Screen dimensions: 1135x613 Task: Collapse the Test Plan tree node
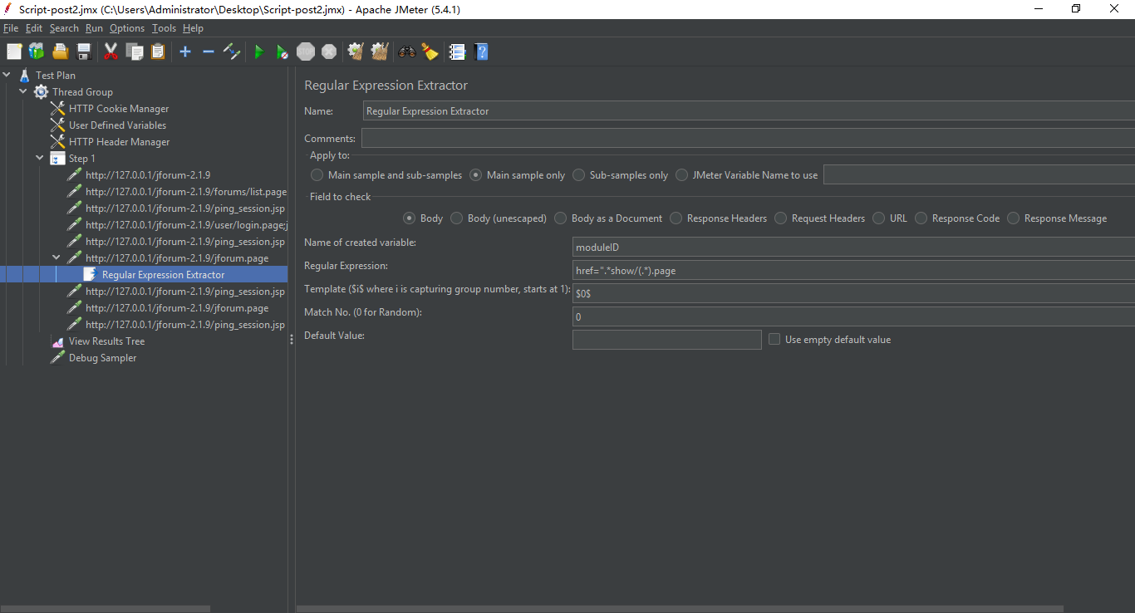pos(7,76)
